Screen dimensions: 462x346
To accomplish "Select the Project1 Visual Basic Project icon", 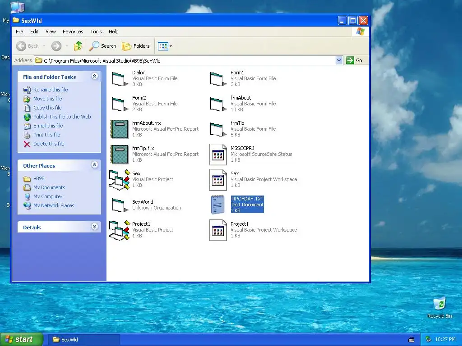I will [x=119, y=230].
